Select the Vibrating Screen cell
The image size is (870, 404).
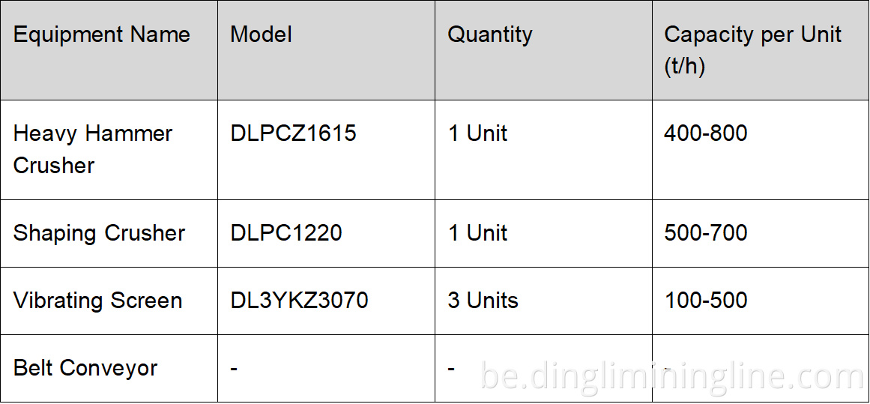97,301
